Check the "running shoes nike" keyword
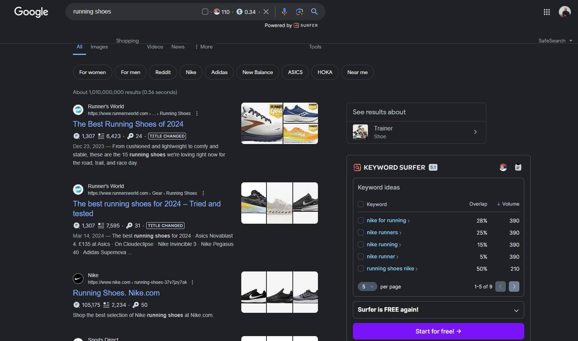This screenshot has height=341, width=578. pyautogui.click(x=361, y=268)
